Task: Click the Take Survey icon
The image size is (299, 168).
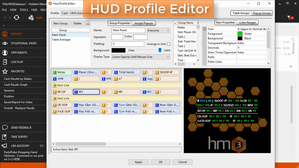Action: coord(5,137)
